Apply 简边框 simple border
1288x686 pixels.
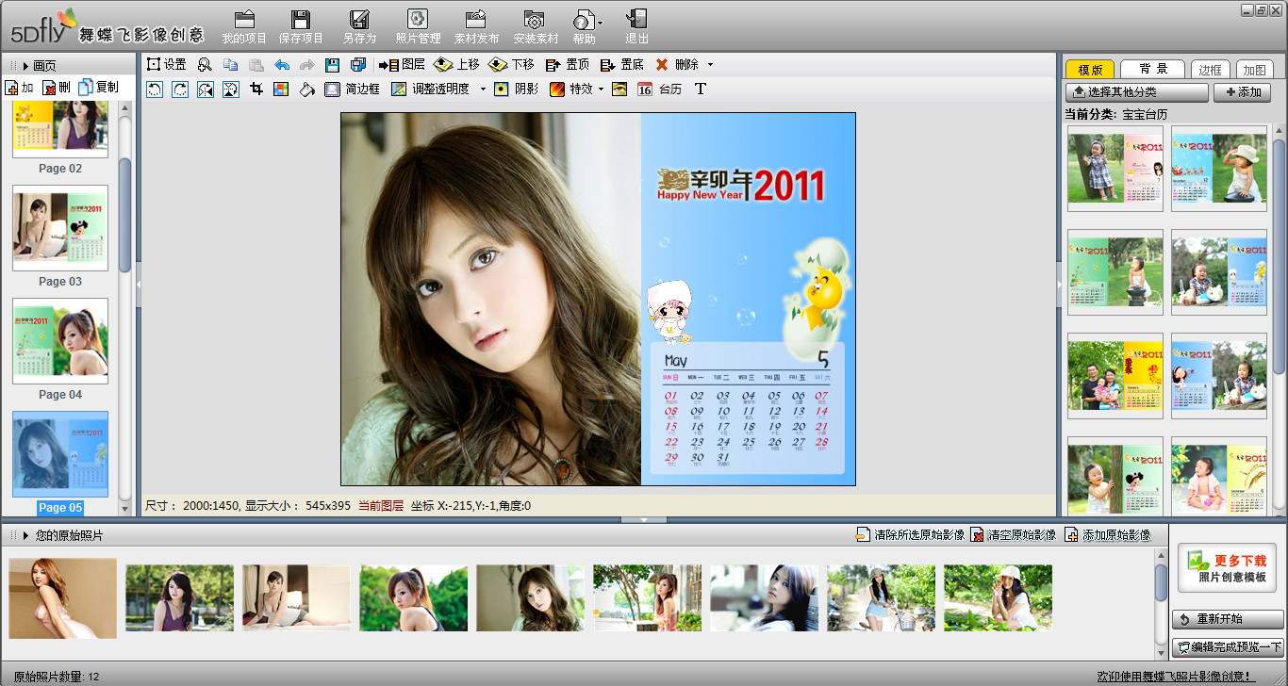click(x=352, y=90)
